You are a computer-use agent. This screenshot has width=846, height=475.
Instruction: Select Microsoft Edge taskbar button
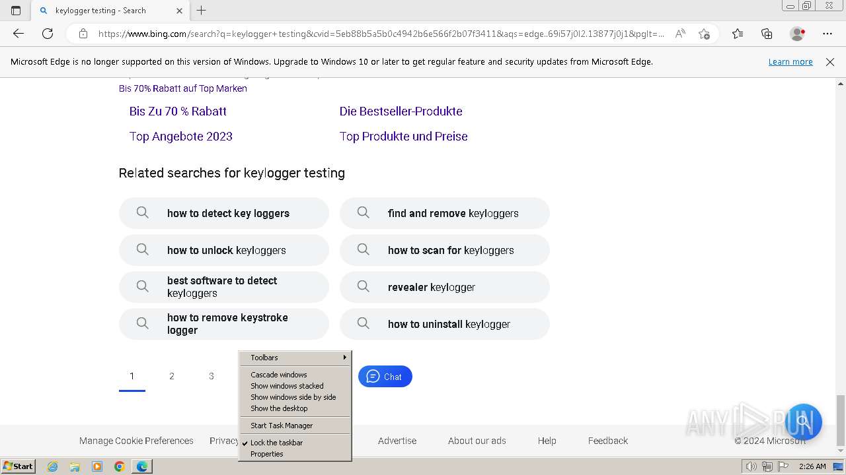click(x=142, y=466)
